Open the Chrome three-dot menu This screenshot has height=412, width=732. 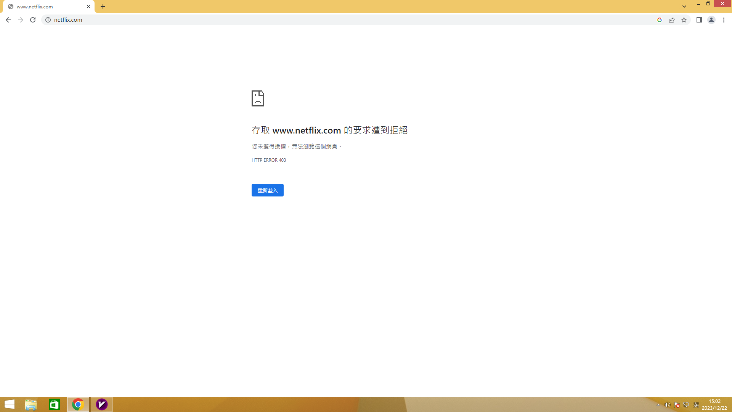tap(724, 20)
